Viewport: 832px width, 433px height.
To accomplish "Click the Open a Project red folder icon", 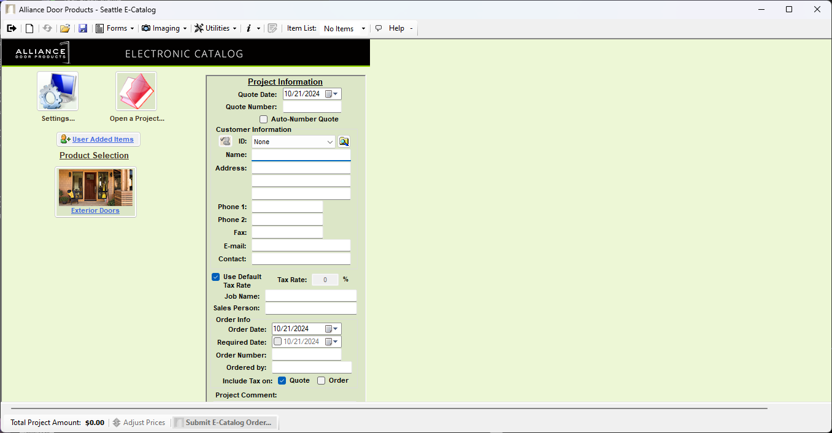I will [x=136, y=91].
